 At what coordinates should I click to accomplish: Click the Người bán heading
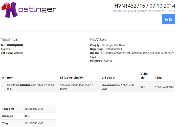tap(98, 39)
